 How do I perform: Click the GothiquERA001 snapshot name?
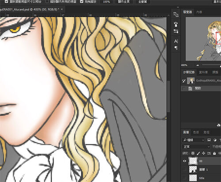coord(209,81)
